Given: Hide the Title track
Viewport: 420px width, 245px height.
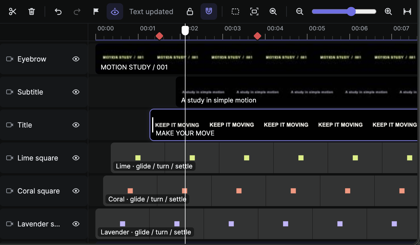Looking at the screenshot, I should tap(76, 125).
